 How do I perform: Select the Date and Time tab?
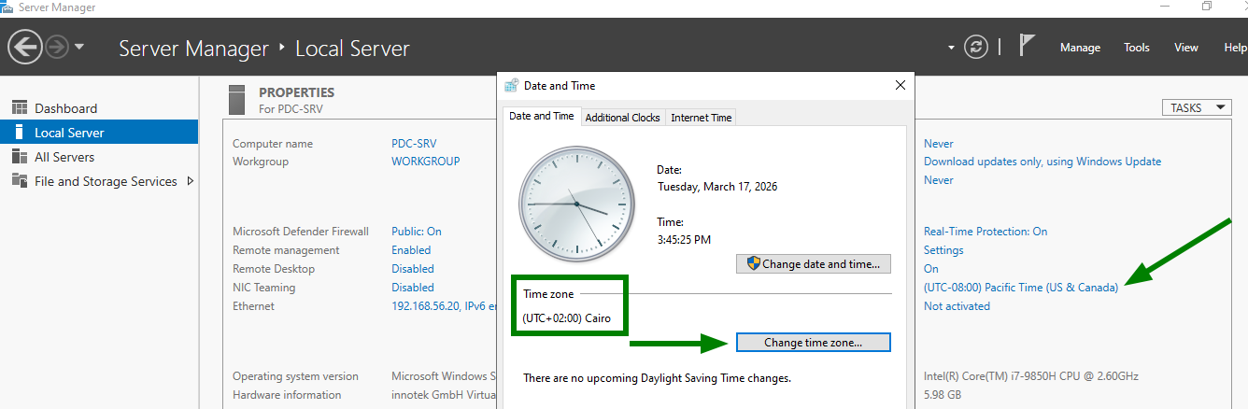(541, 117)
